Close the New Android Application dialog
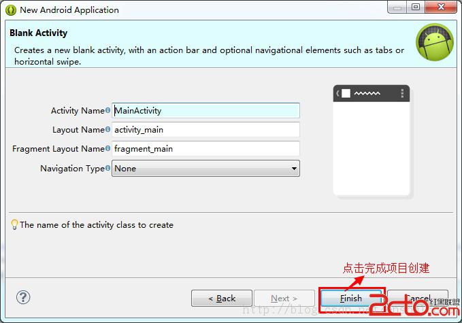The image size is (462, 323). (x=441, y=7)
